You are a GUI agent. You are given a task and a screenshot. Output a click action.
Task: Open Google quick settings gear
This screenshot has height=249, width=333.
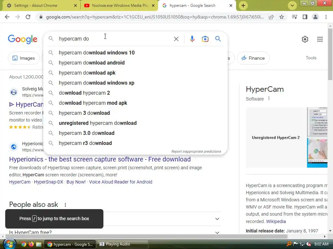coord(305,39)
